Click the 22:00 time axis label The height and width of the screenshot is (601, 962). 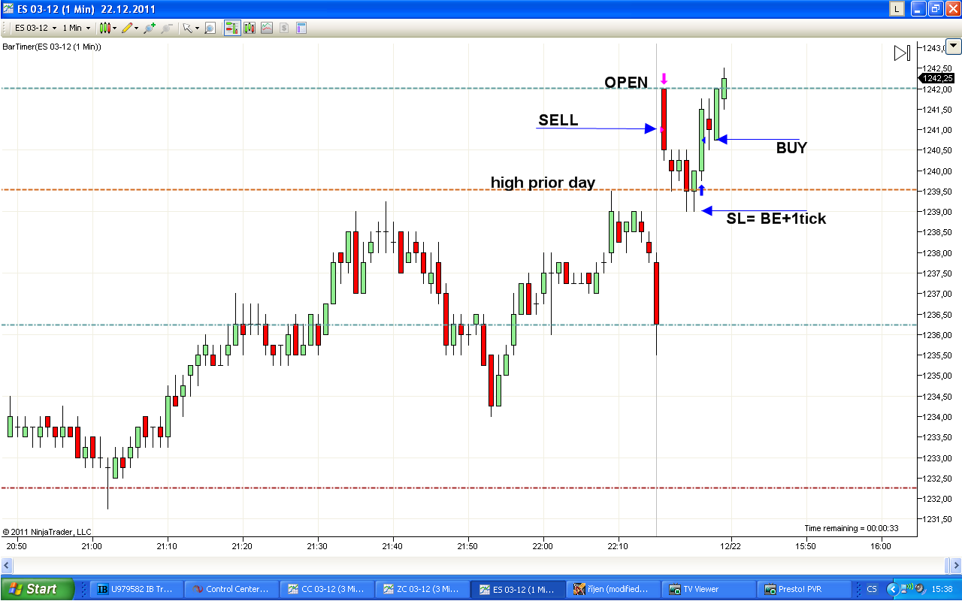pos(543,546)
